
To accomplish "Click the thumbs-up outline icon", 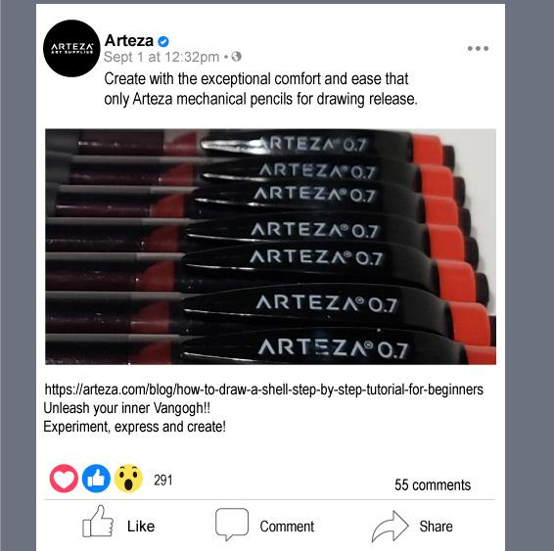I will (x=98, y=522).
